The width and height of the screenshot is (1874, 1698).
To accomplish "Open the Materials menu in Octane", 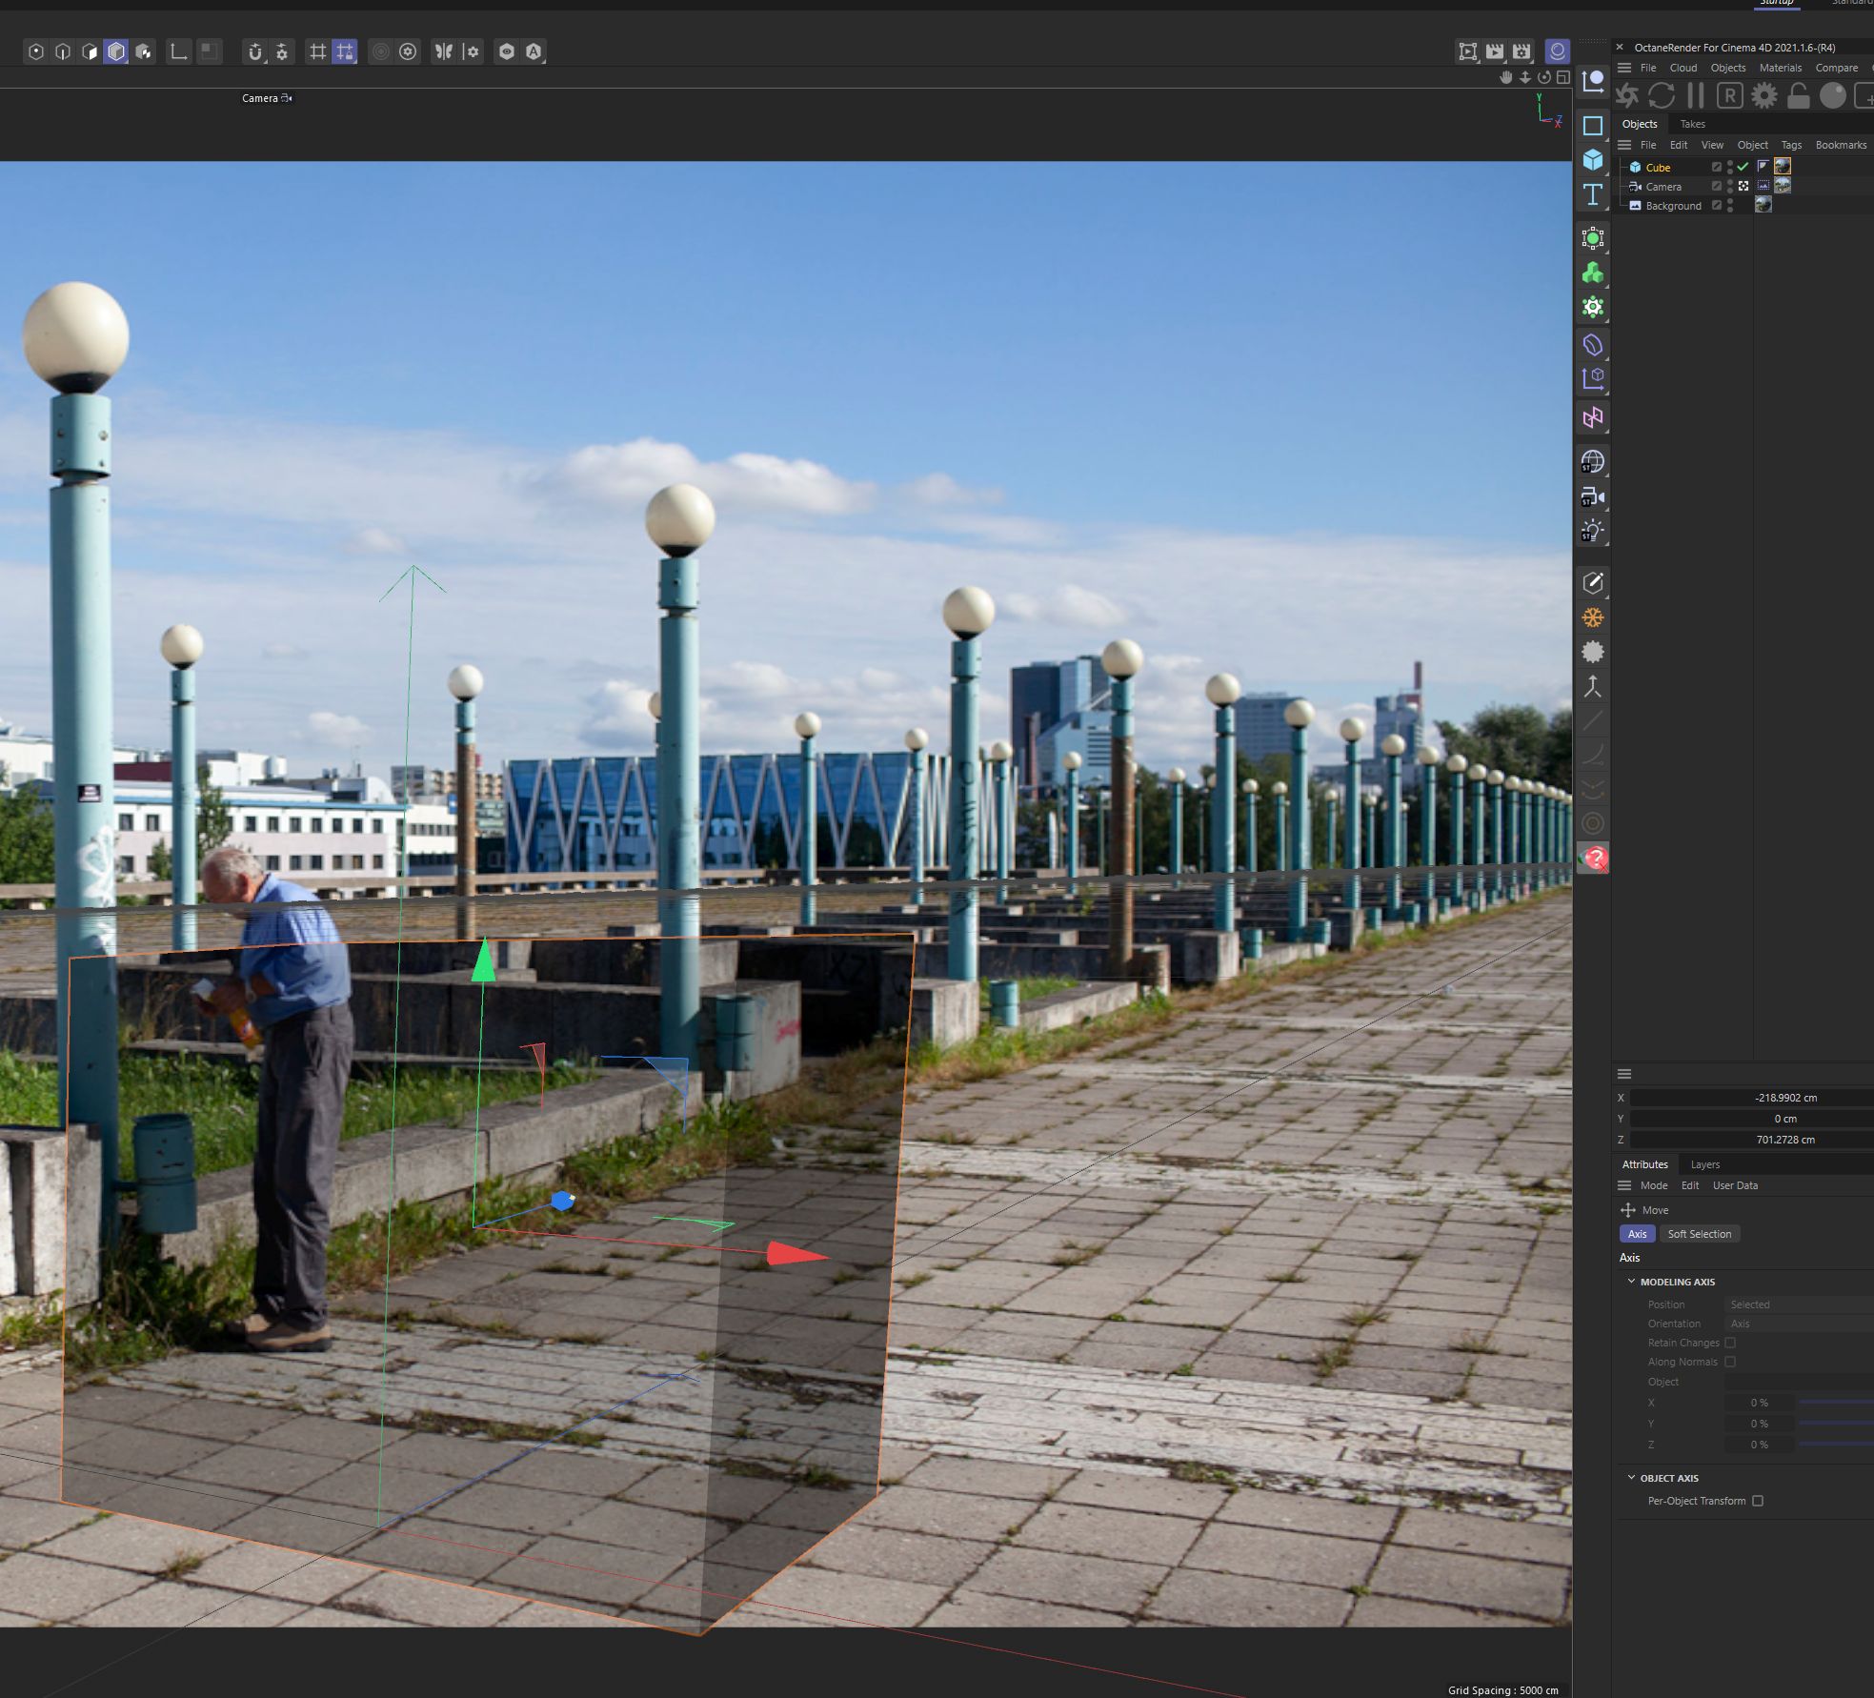I will [x=1780, y=68].
